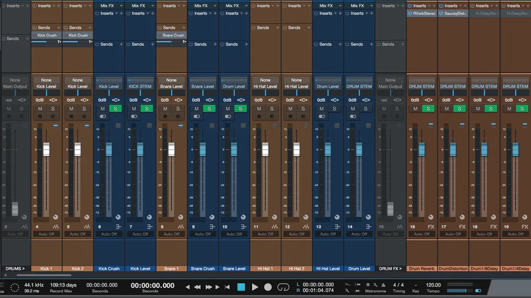This screenshot has height=298, width=531.
Task: Open automation mode Auto: Off on Kick 1
Action: tap(46, 234)
